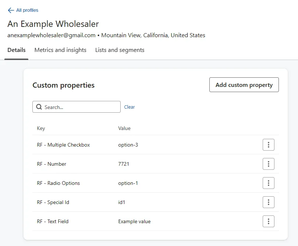Click the Value column header
This screenshot has width=298, height=246.
coord(124,128)
